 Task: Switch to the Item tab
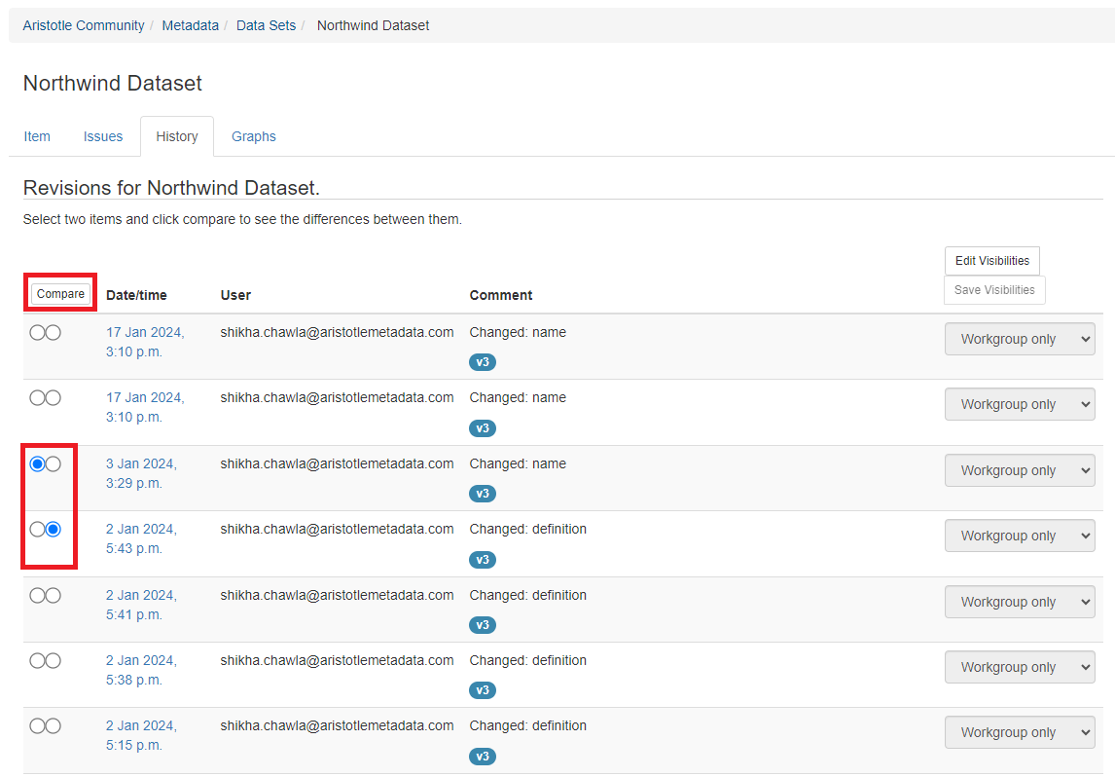pyautogui.click(x=37, y=136)
